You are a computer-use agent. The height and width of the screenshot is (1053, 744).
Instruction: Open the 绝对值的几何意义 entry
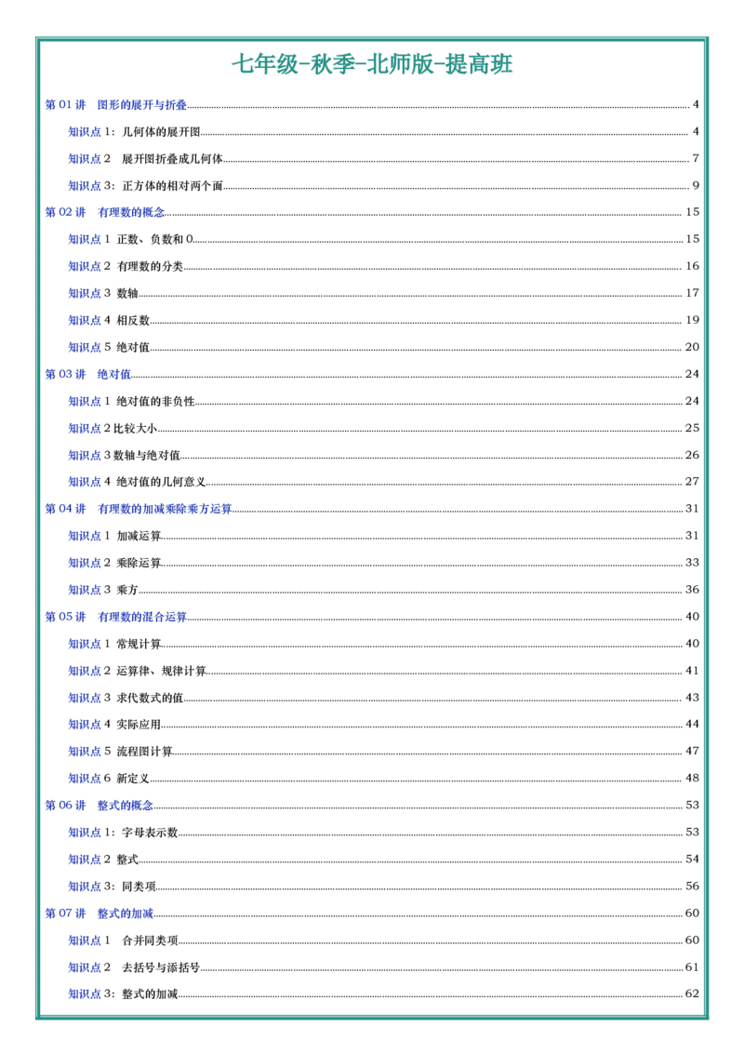tap(383, 482)
